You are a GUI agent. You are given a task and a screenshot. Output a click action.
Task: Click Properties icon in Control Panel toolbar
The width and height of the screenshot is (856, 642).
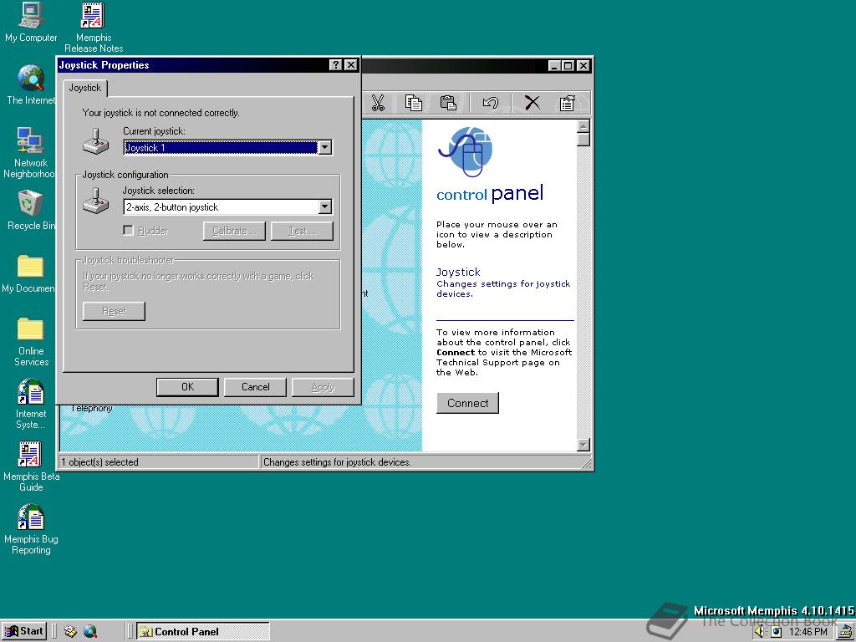click(x=568, y=103)
